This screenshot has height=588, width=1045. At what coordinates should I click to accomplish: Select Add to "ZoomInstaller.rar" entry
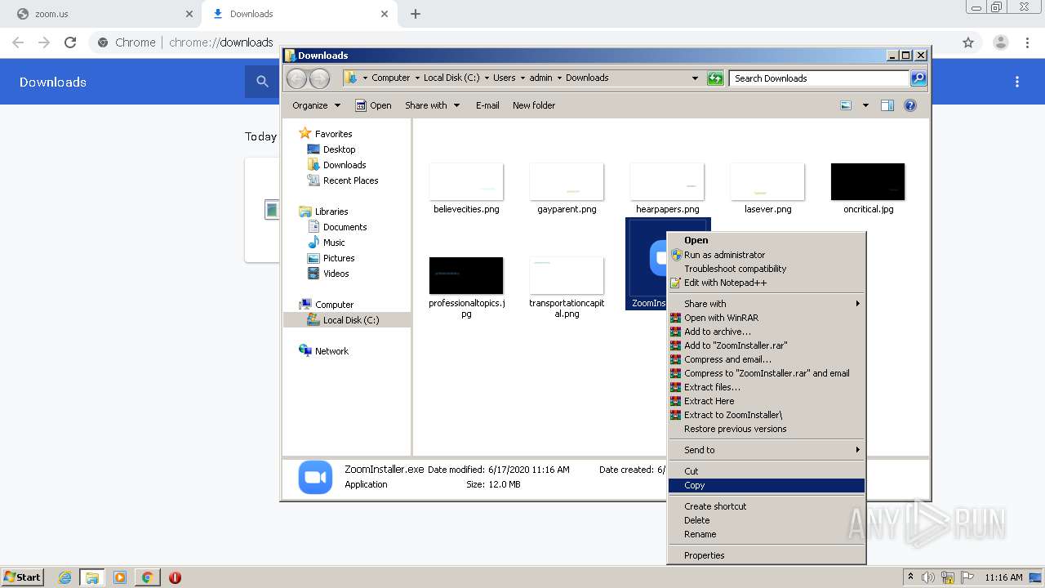[x=767, y=345]
